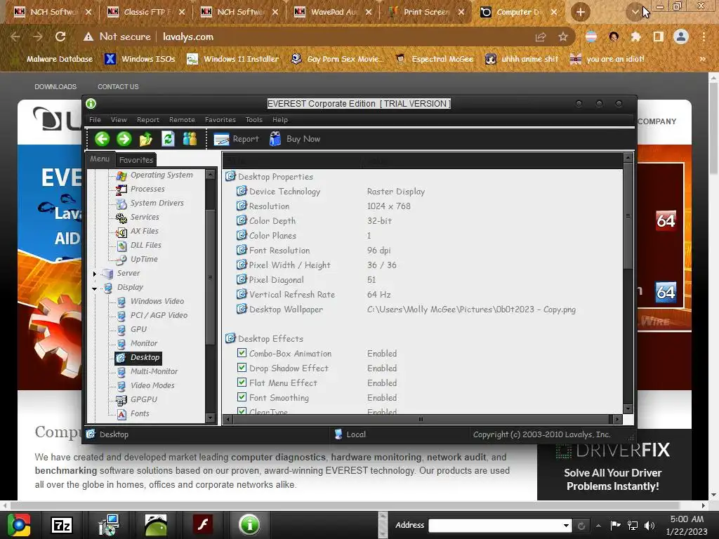Toggle Flat Menu Effect checkbox
Viewport: 719px width, 539px height.
coord(242,382)
